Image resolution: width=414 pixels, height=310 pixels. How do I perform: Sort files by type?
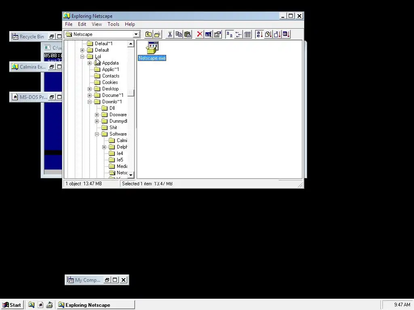(x=268, y=34)
